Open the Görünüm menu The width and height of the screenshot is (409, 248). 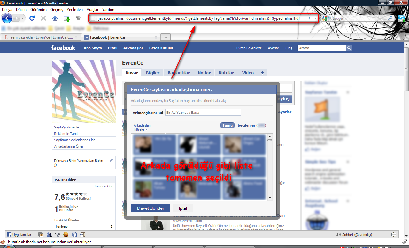click(38, 10)
